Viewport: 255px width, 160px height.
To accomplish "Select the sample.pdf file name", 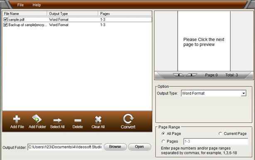I will pyautogui.click(x=17, y=19).
